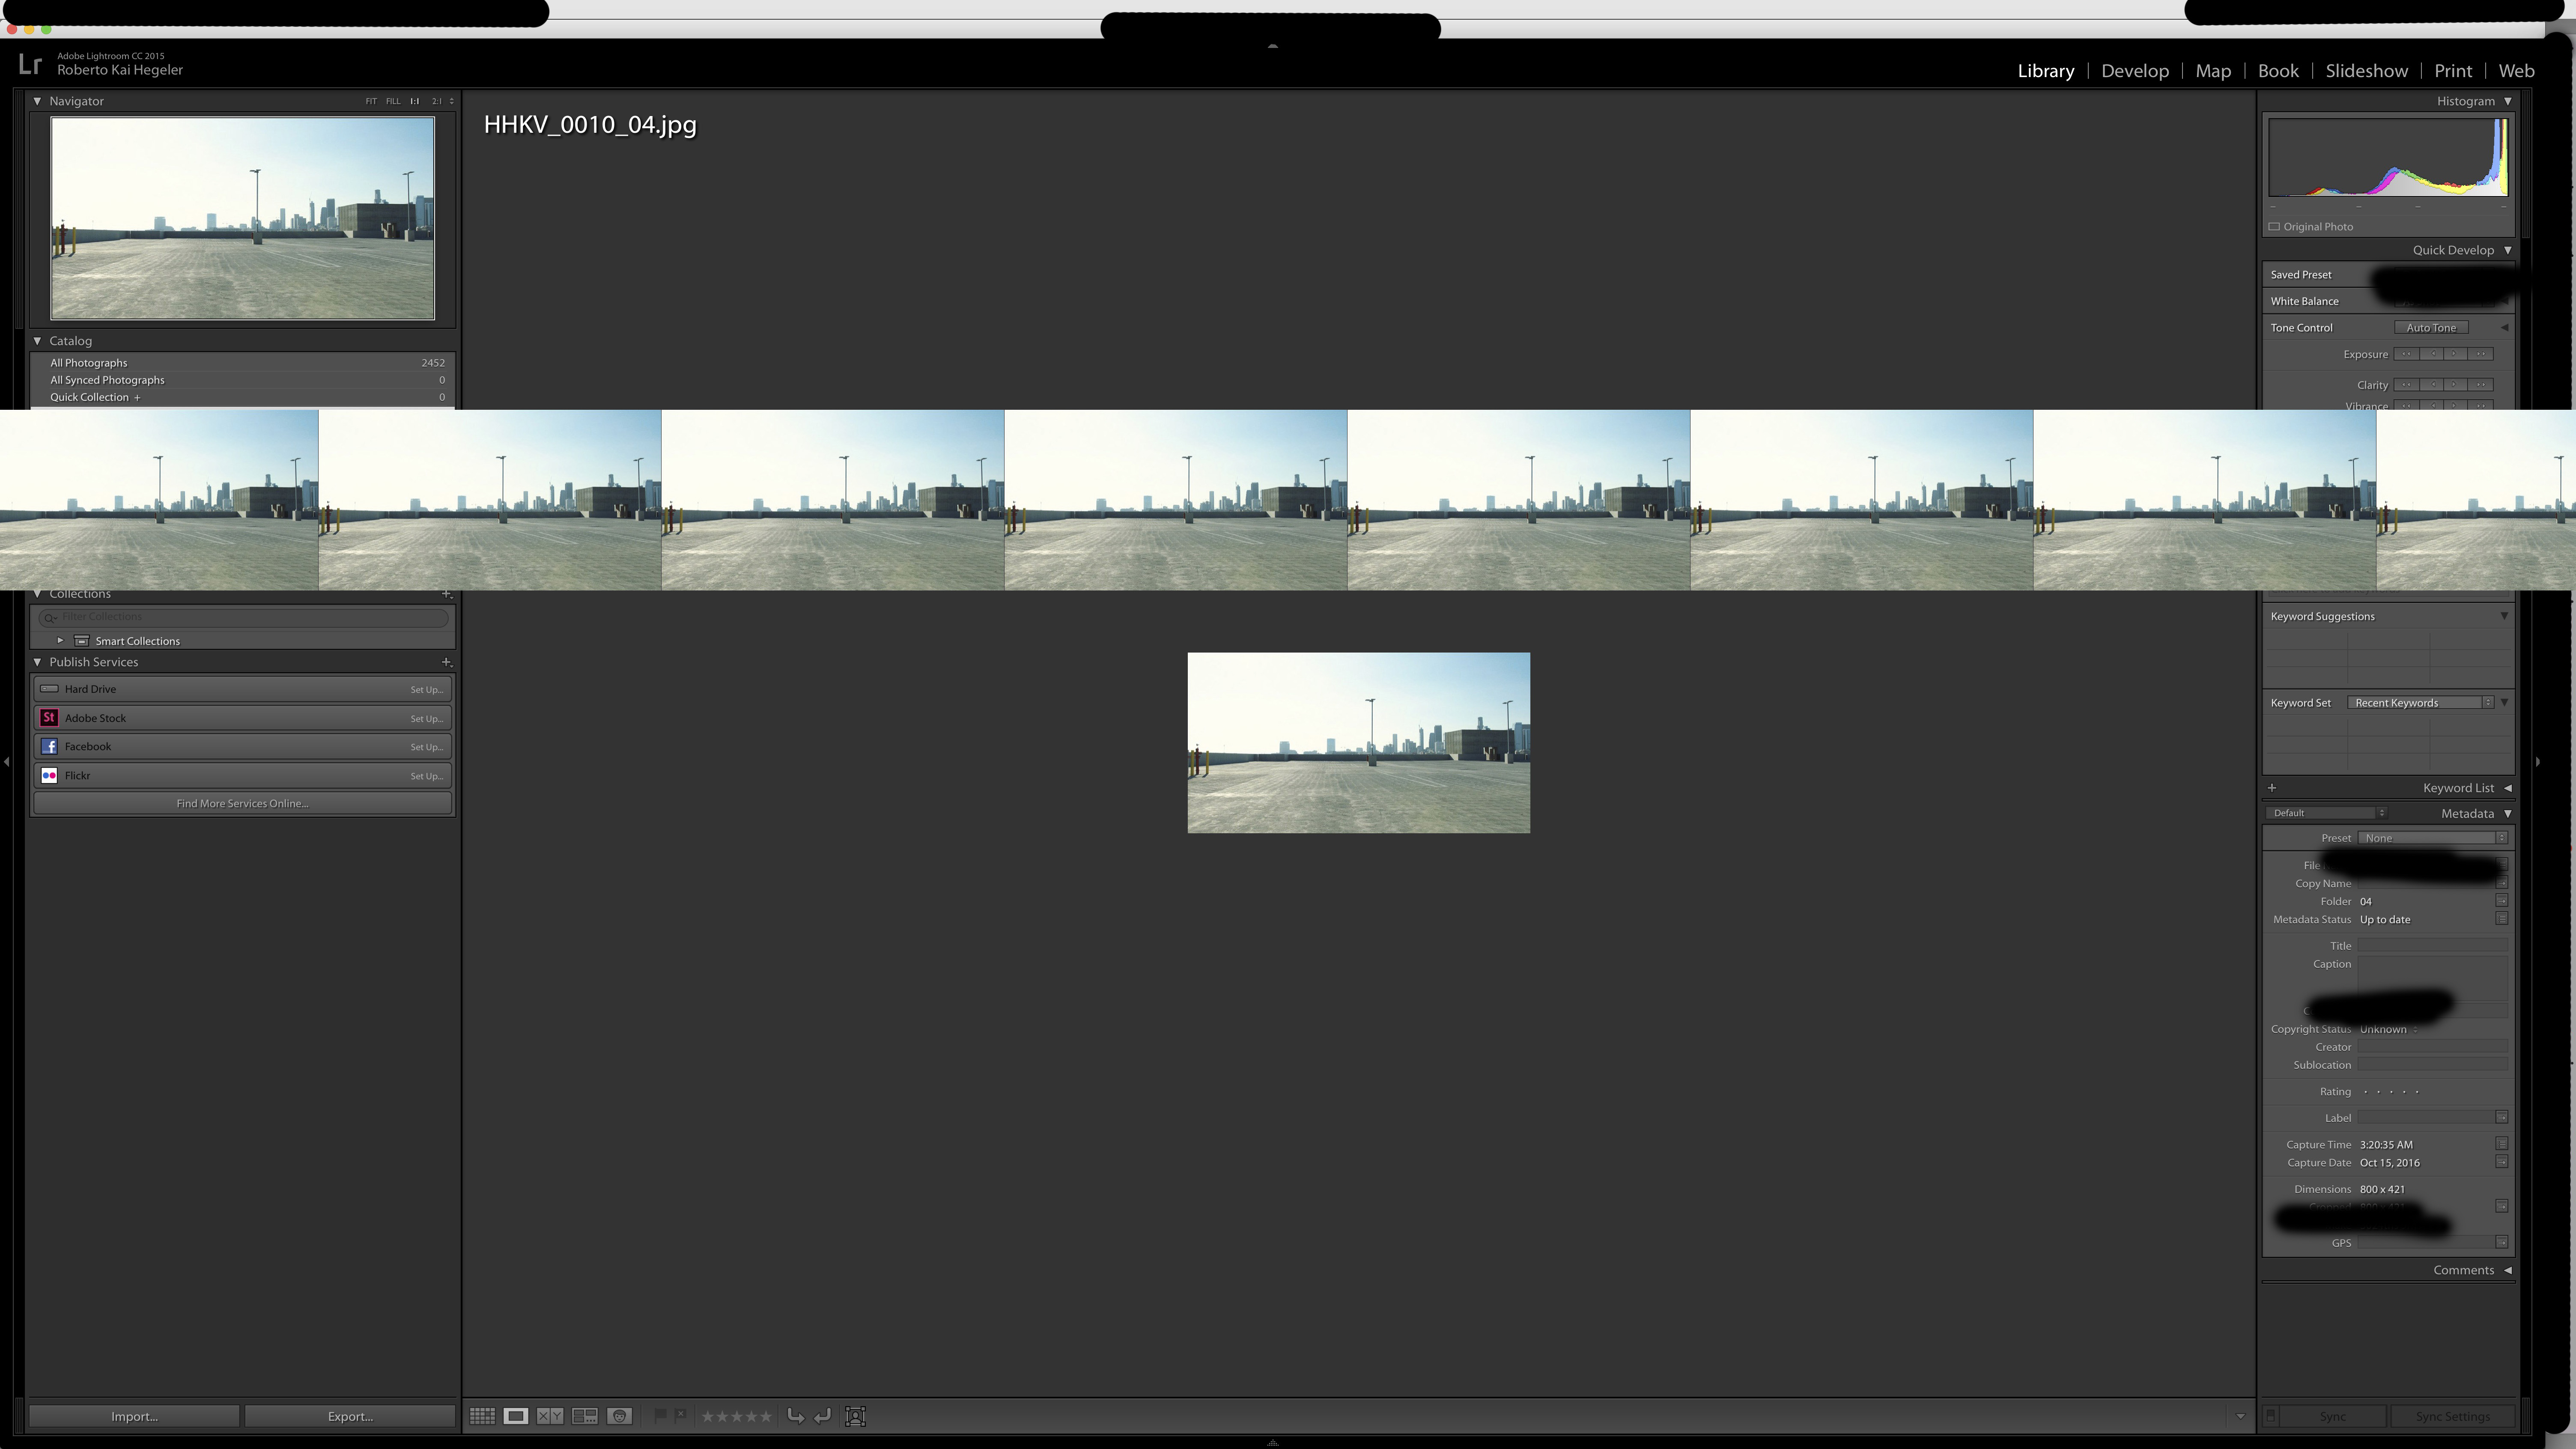Image resolution: width=2576 pixels, height=1449 pixels.
Task: Click the Copy Name arrow icon
Action: tap(2502, 883)
